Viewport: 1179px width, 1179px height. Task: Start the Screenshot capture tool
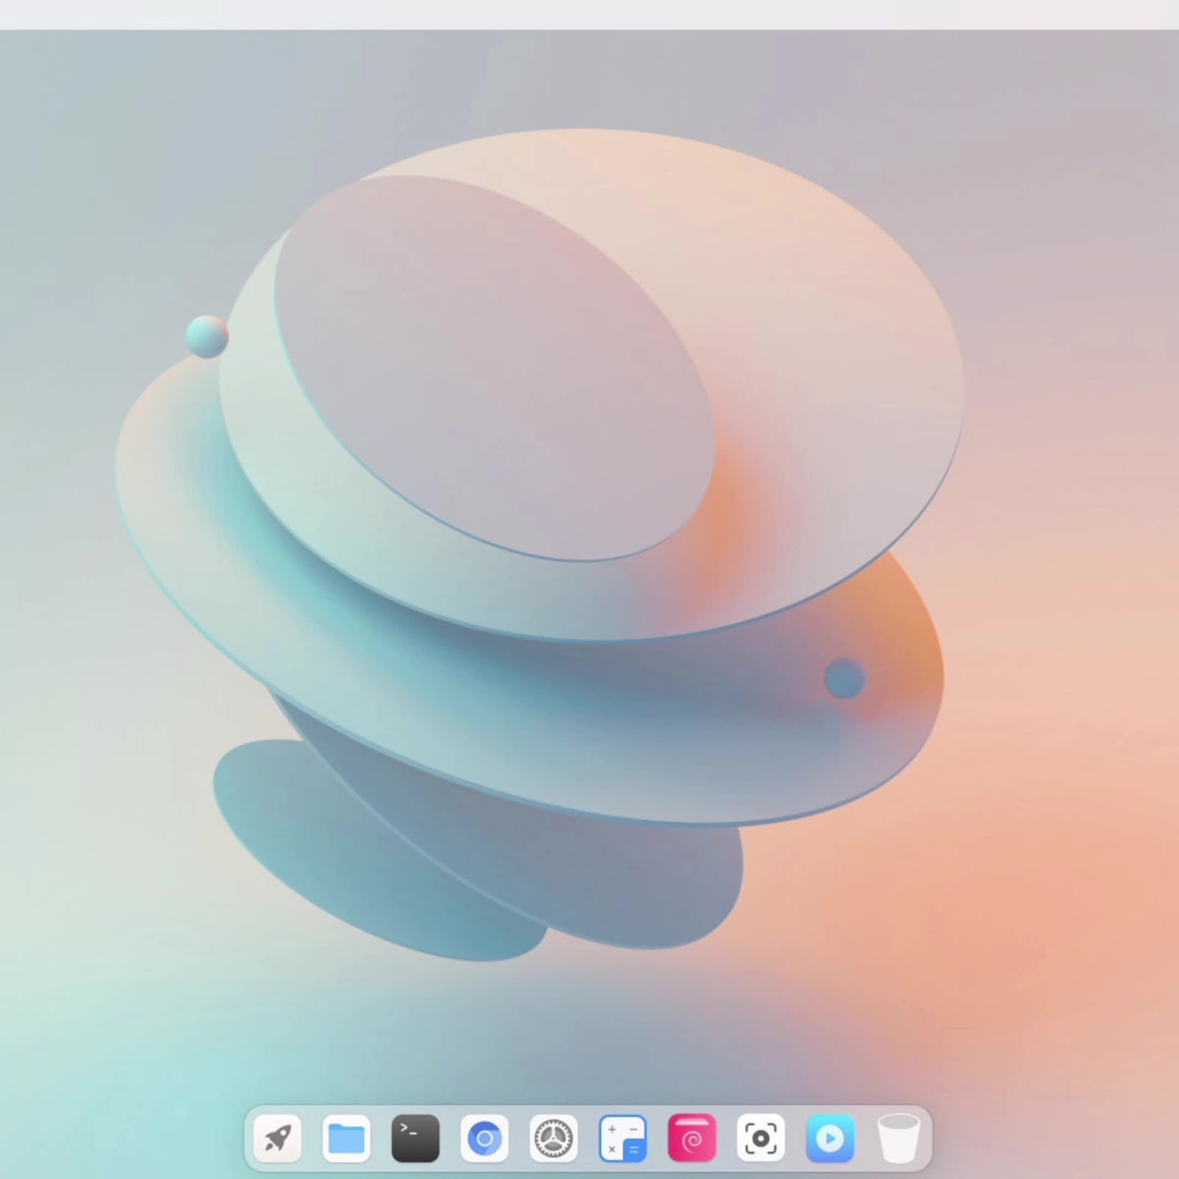[x=760, y=1138]
